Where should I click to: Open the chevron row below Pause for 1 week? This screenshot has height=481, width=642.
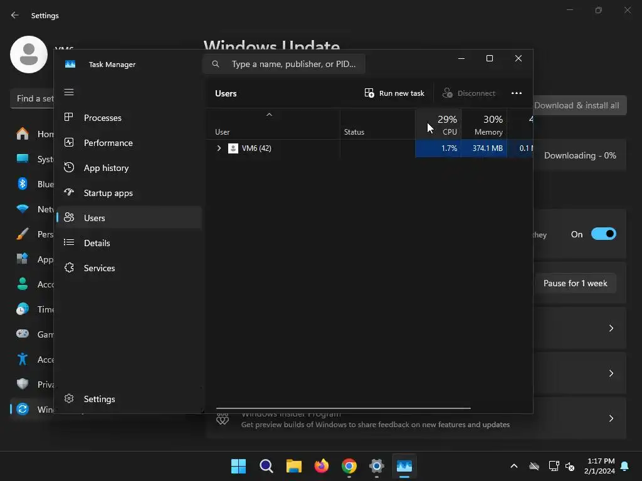pos(611,328)
